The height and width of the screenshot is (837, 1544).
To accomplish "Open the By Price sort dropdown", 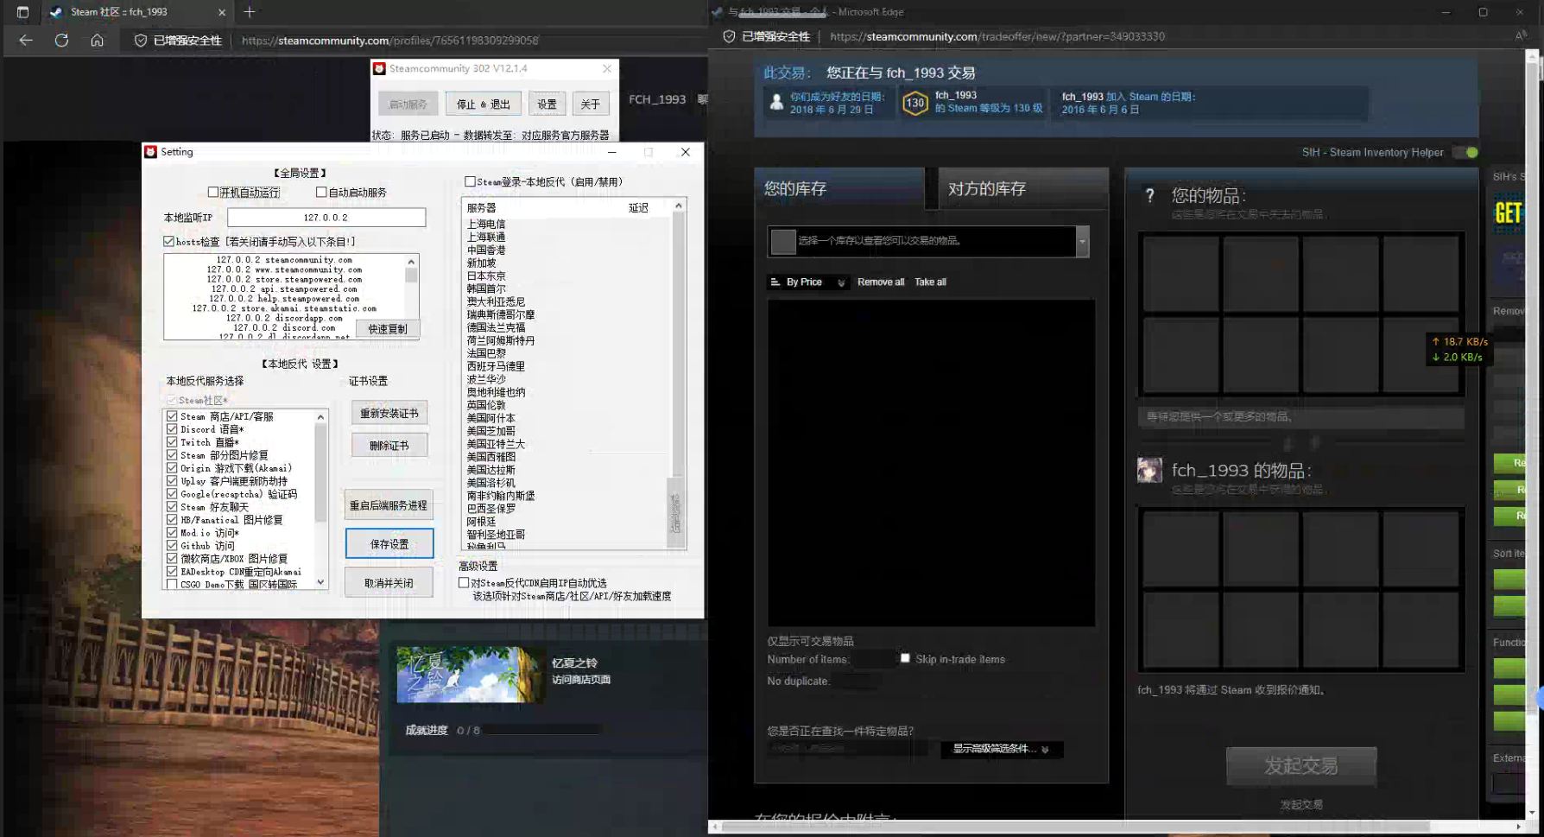I will coord(807,282).
